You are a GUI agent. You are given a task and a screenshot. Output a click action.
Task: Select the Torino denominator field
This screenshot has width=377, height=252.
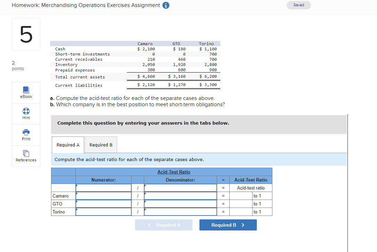180,212
